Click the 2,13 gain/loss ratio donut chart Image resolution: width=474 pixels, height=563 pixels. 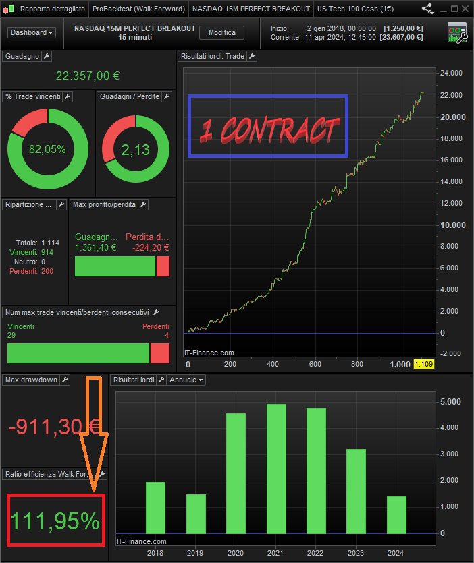coord(136,149)
